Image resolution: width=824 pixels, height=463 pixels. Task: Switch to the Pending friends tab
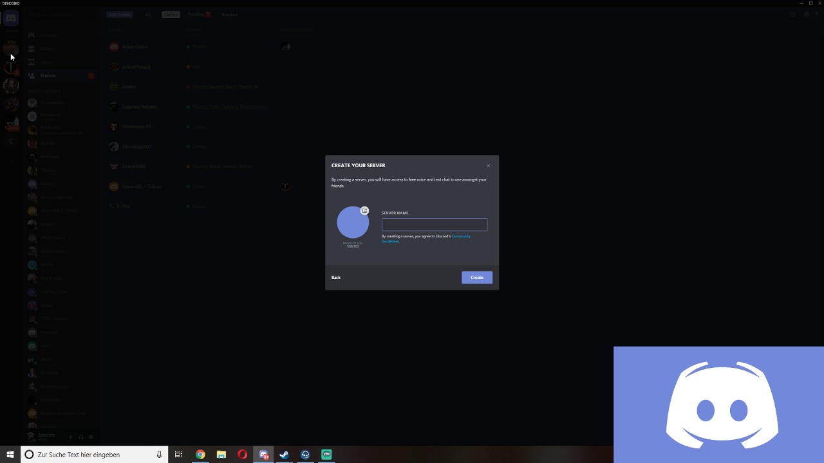pos(199,14)
